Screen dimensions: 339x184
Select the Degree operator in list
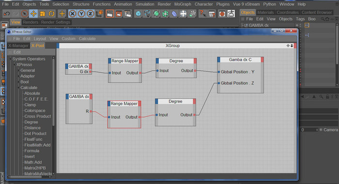(x=31, y=122)
